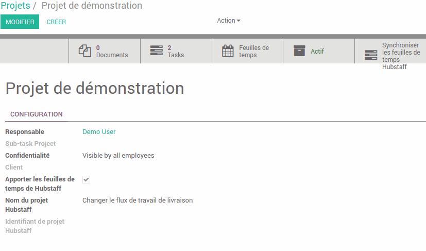Viewport: 426px width, 251px height.
Task: Click the Projet de démonstration title heading
Action: point(95,88)
